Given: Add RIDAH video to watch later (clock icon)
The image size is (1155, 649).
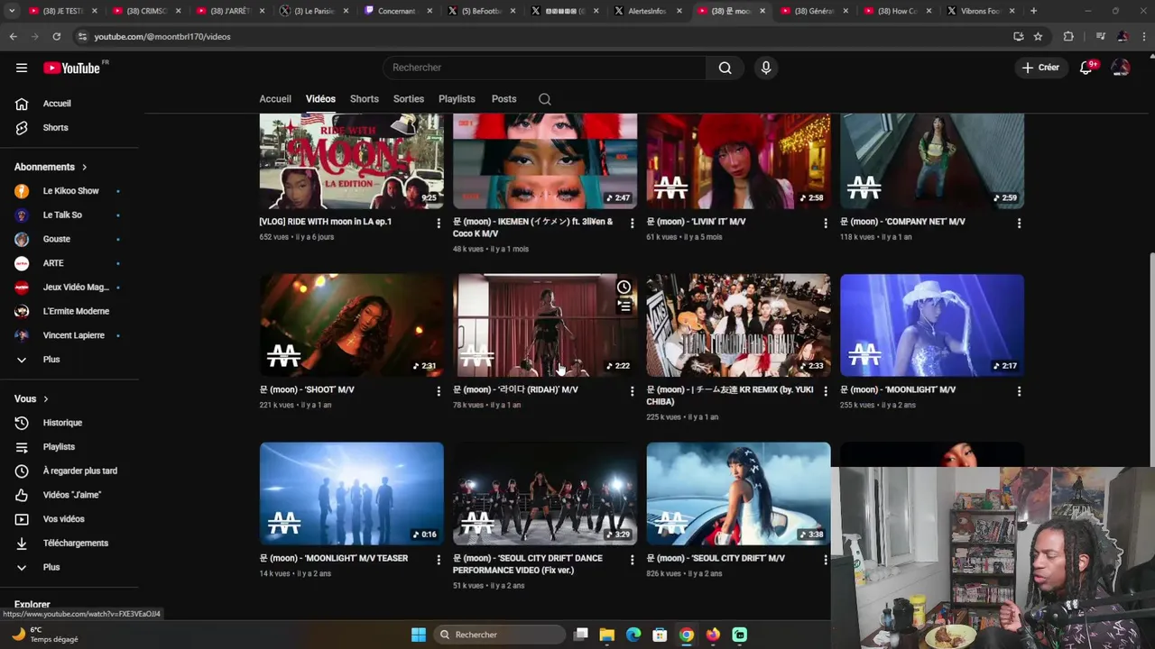Looking at the screenshot, I should point(624,288).
